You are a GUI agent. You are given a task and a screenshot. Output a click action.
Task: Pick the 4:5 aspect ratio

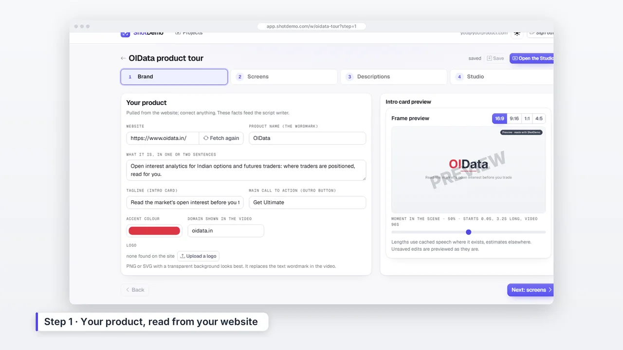[539, 119]
